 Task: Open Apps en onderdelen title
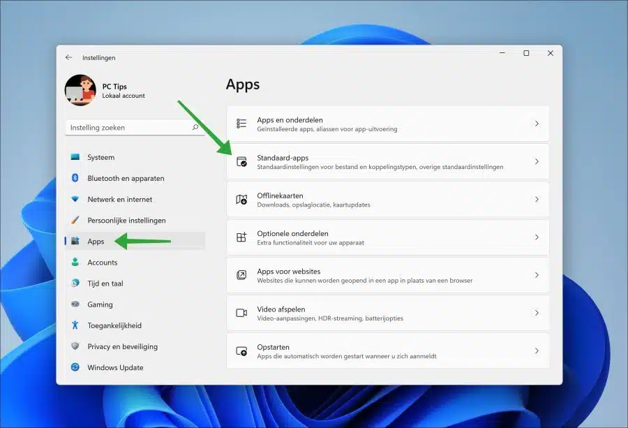pos(290,120)
